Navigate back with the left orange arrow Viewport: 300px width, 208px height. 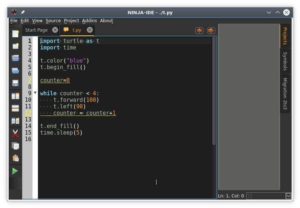[x=199, y=30]
